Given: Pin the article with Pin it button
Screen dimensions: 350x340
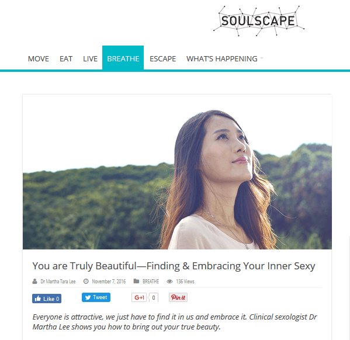Looking at the screenshot, I should [x=178, y=297].
